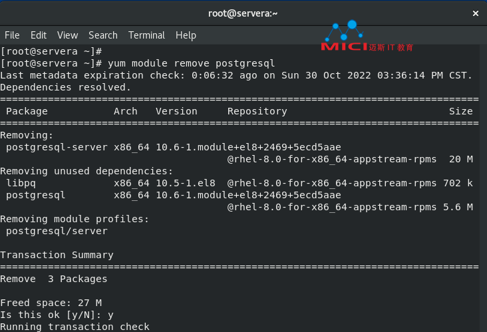Viewport: 487px width, 332px height.
Task: Click the postgresql/server module profile line
Action: pos(57,231)
